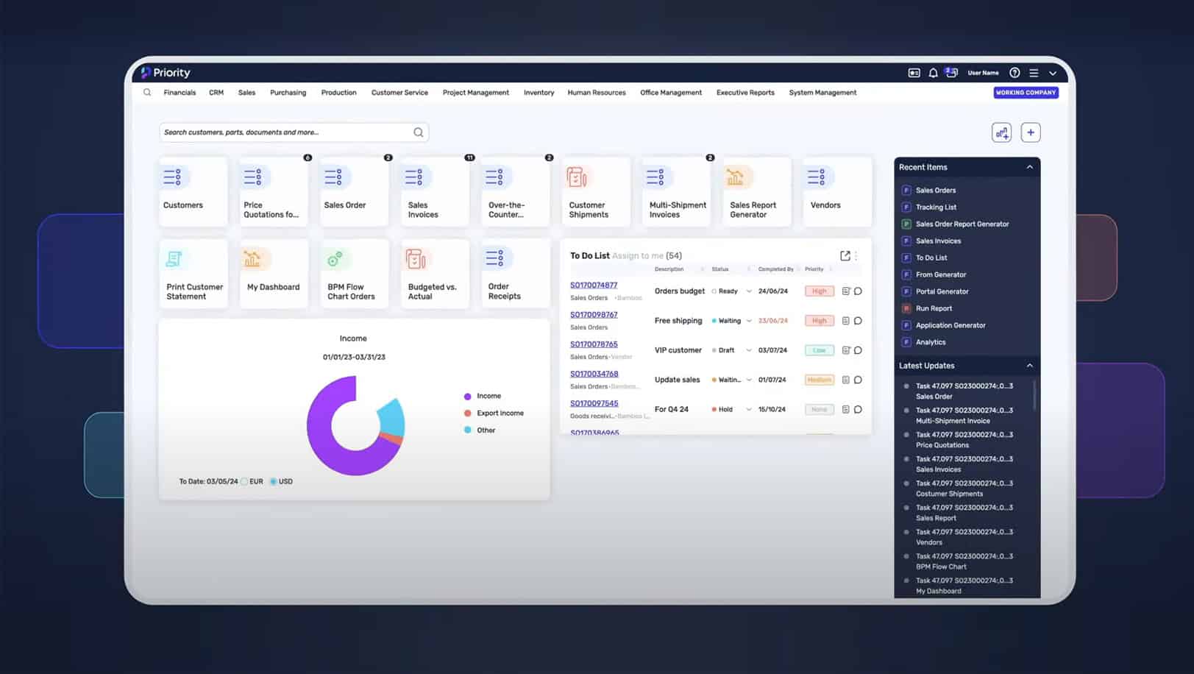
Task: Collapse the Recent Items panel
Action: pyautogui.click(x=1030, y=167)
